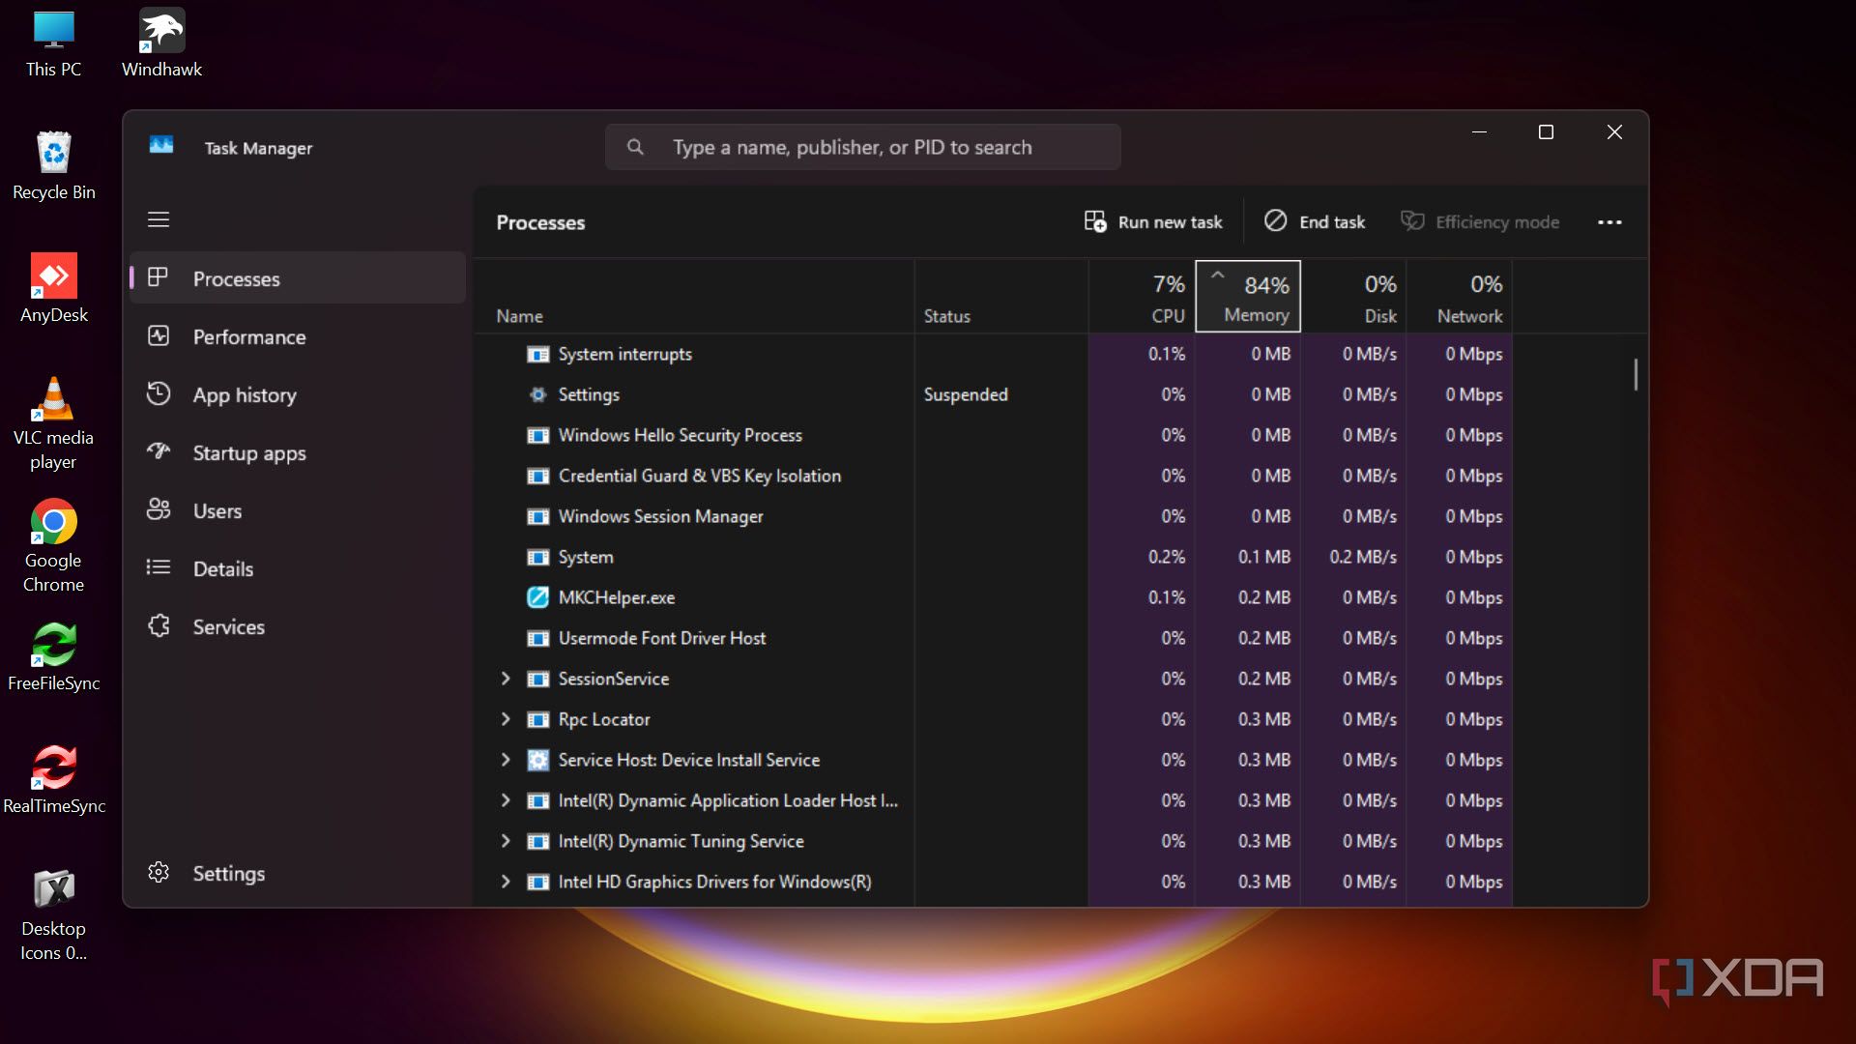
Task: Open the Details view
Action: tap(222, 568)
